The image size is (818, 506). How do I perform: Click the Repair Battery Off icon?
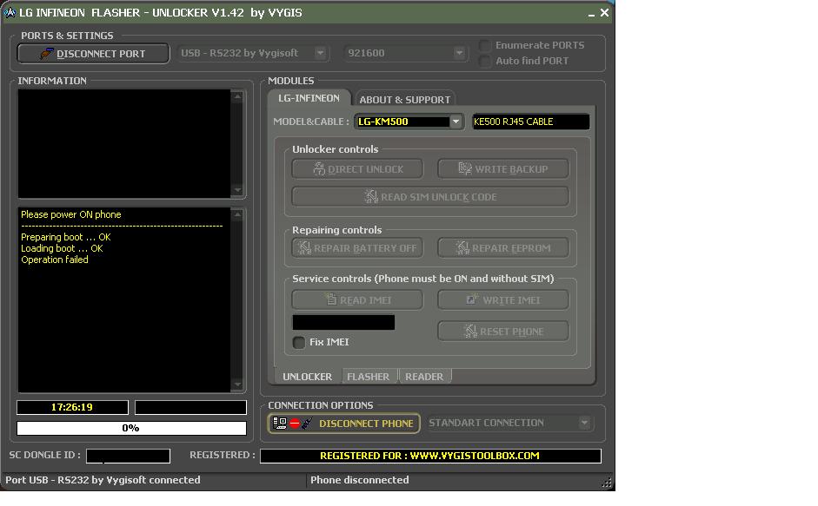pyautogui.click(x=304, y=247)
